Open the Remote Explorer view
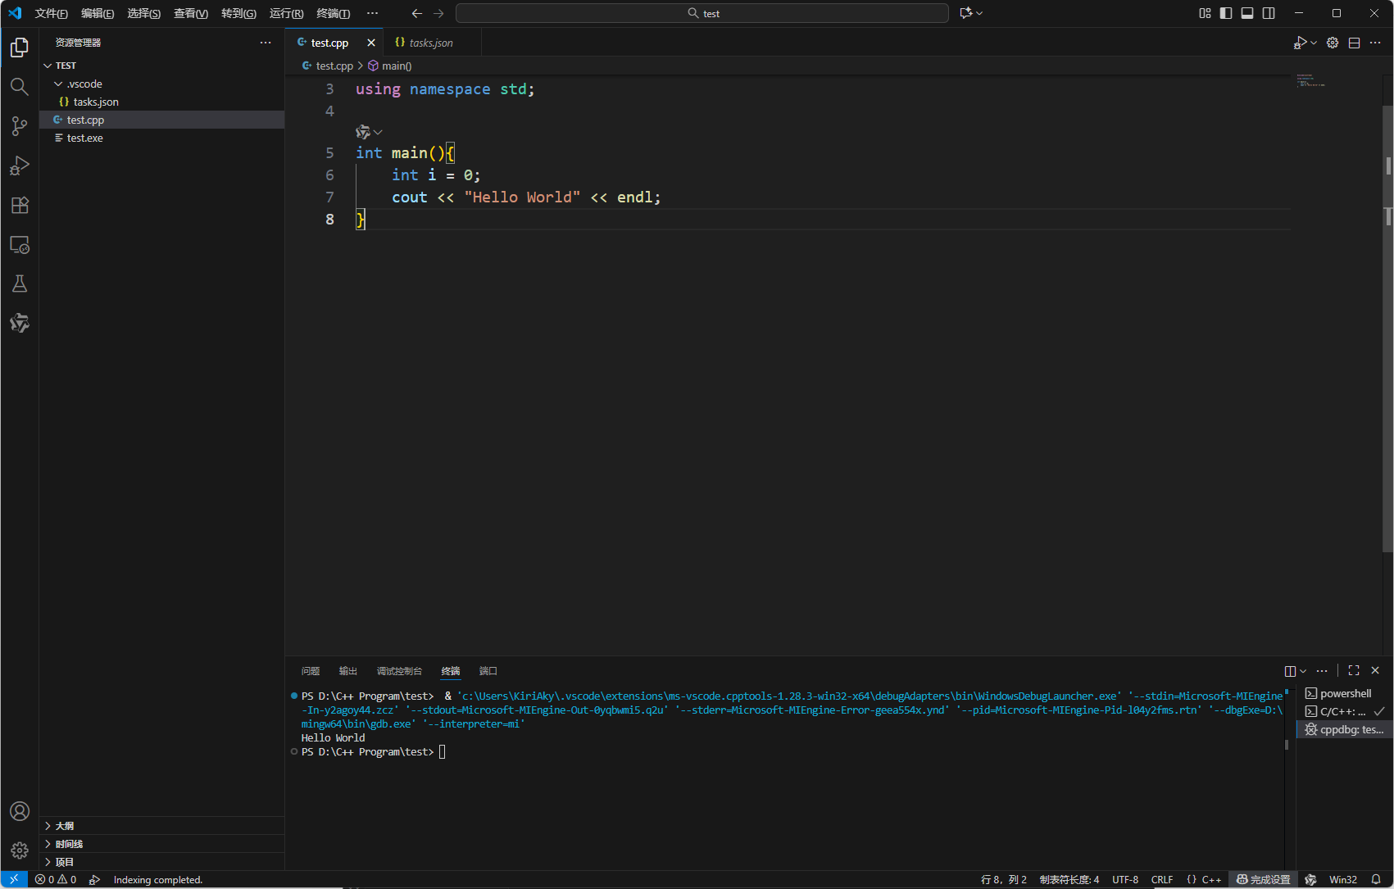The image size is (1394, 889). point(20,244)
